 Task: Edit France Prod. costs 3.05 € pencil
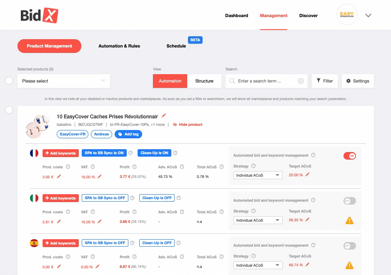tap(59, 177)
